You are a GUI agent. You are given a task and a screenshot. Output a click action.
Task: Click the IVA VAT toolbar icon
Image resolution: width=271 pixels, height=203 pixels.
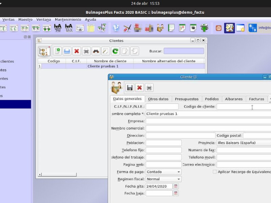[x=58, y=28]
